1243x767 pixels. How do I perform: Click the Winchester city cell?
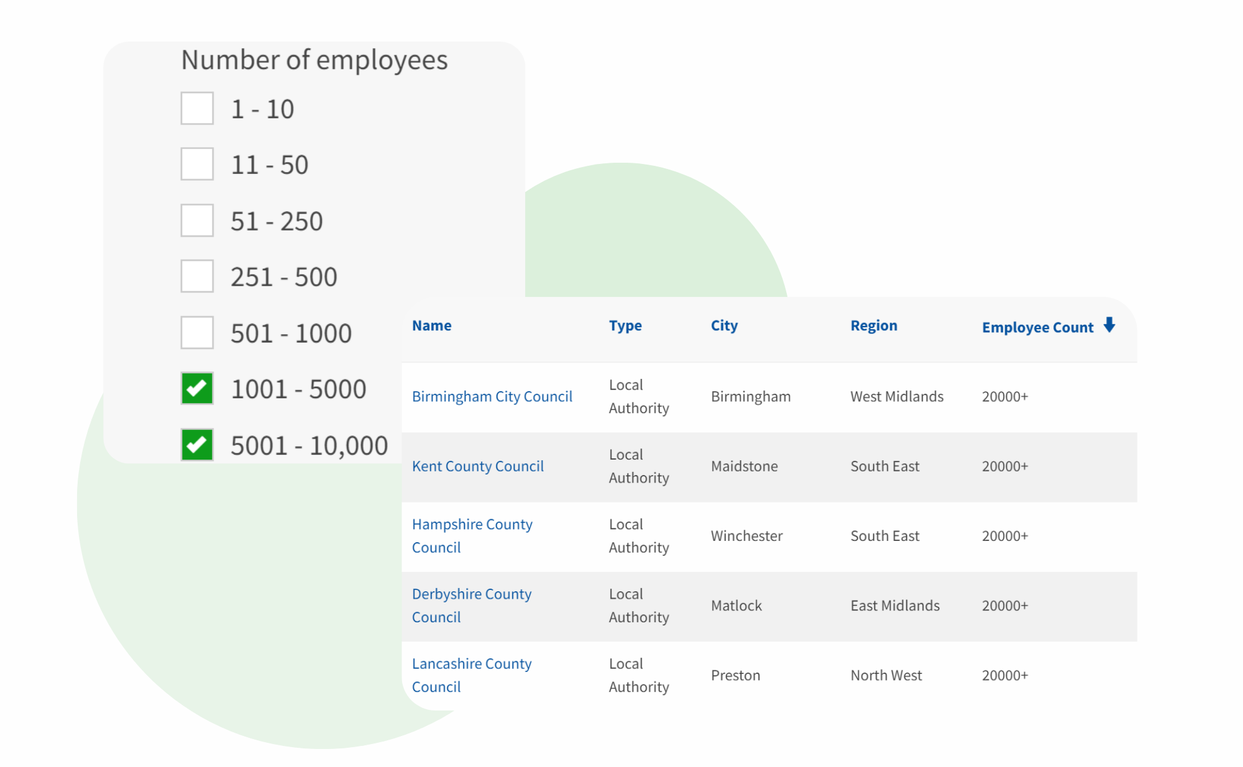747,535
